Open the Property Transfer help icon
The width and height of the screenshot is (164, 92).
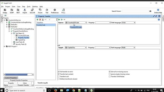159,19
